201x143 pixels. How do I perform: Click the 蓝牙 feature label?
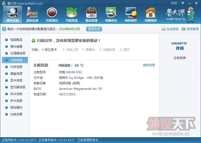[126, 50]
